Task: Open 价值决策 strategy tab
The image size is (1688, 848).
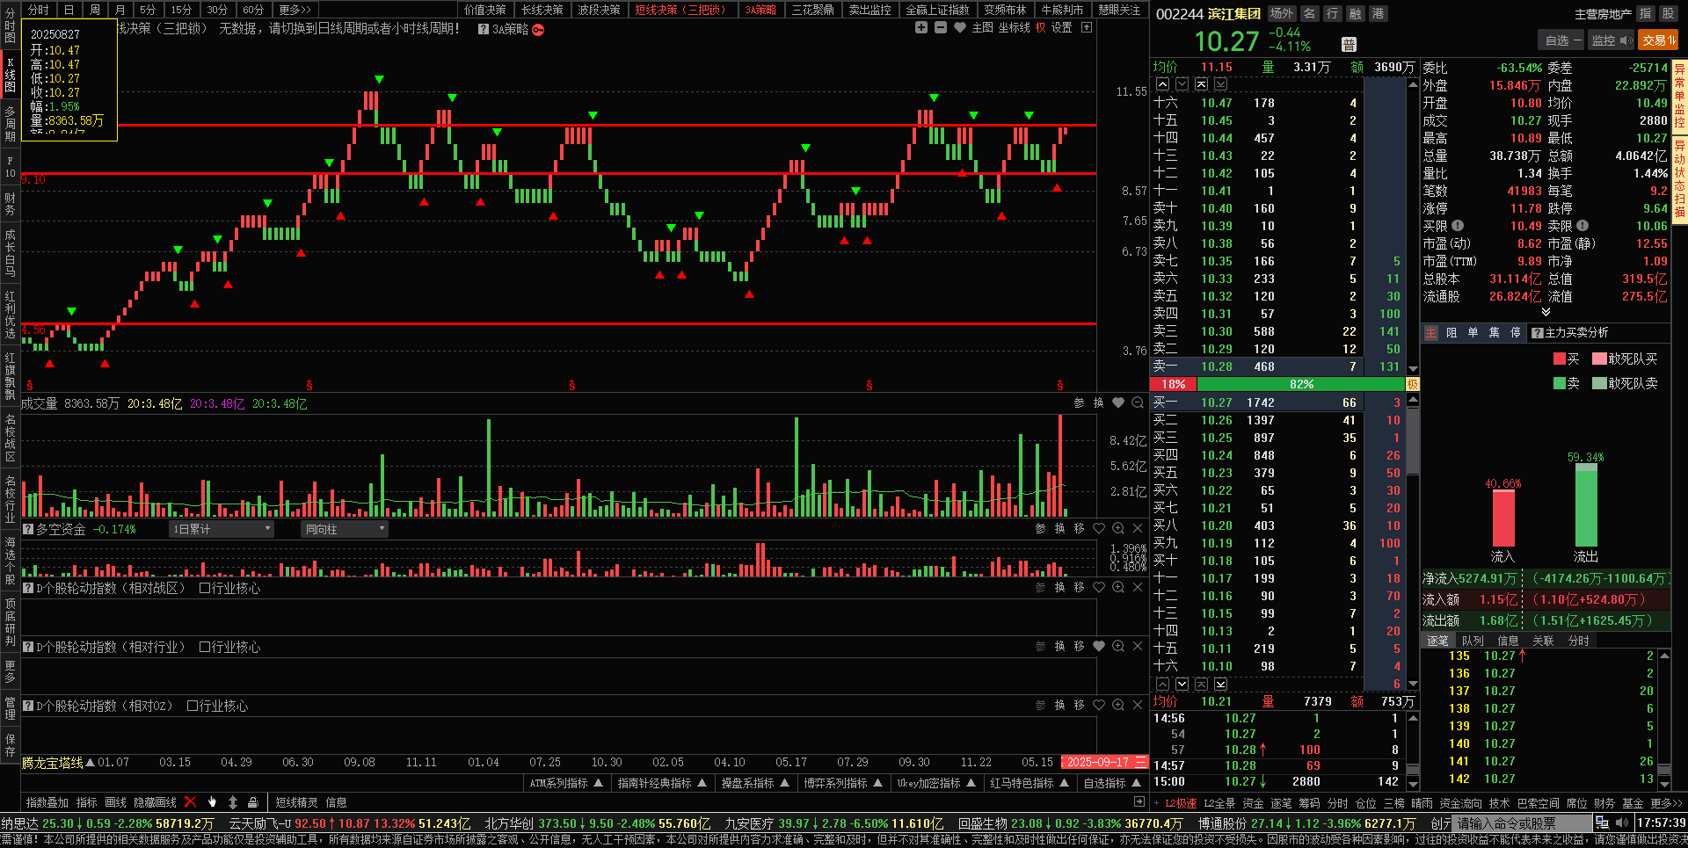Action: (x=485, y=10)
